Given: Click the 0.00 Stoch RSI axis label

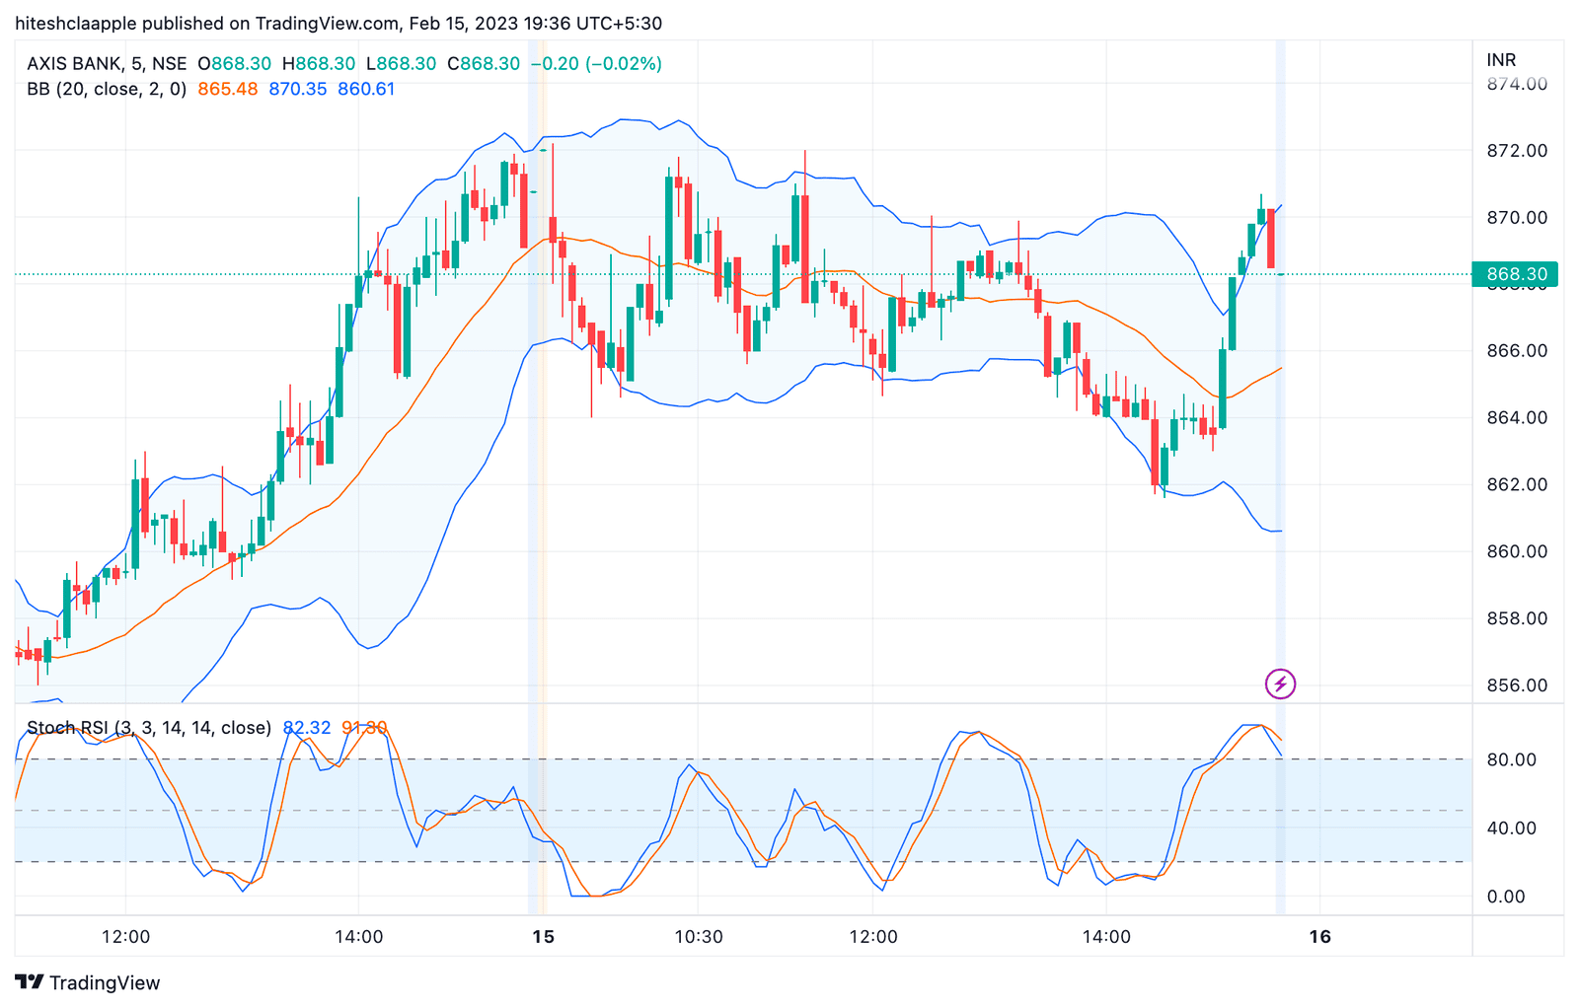Looking at the screenshot, I should 1506,897.
